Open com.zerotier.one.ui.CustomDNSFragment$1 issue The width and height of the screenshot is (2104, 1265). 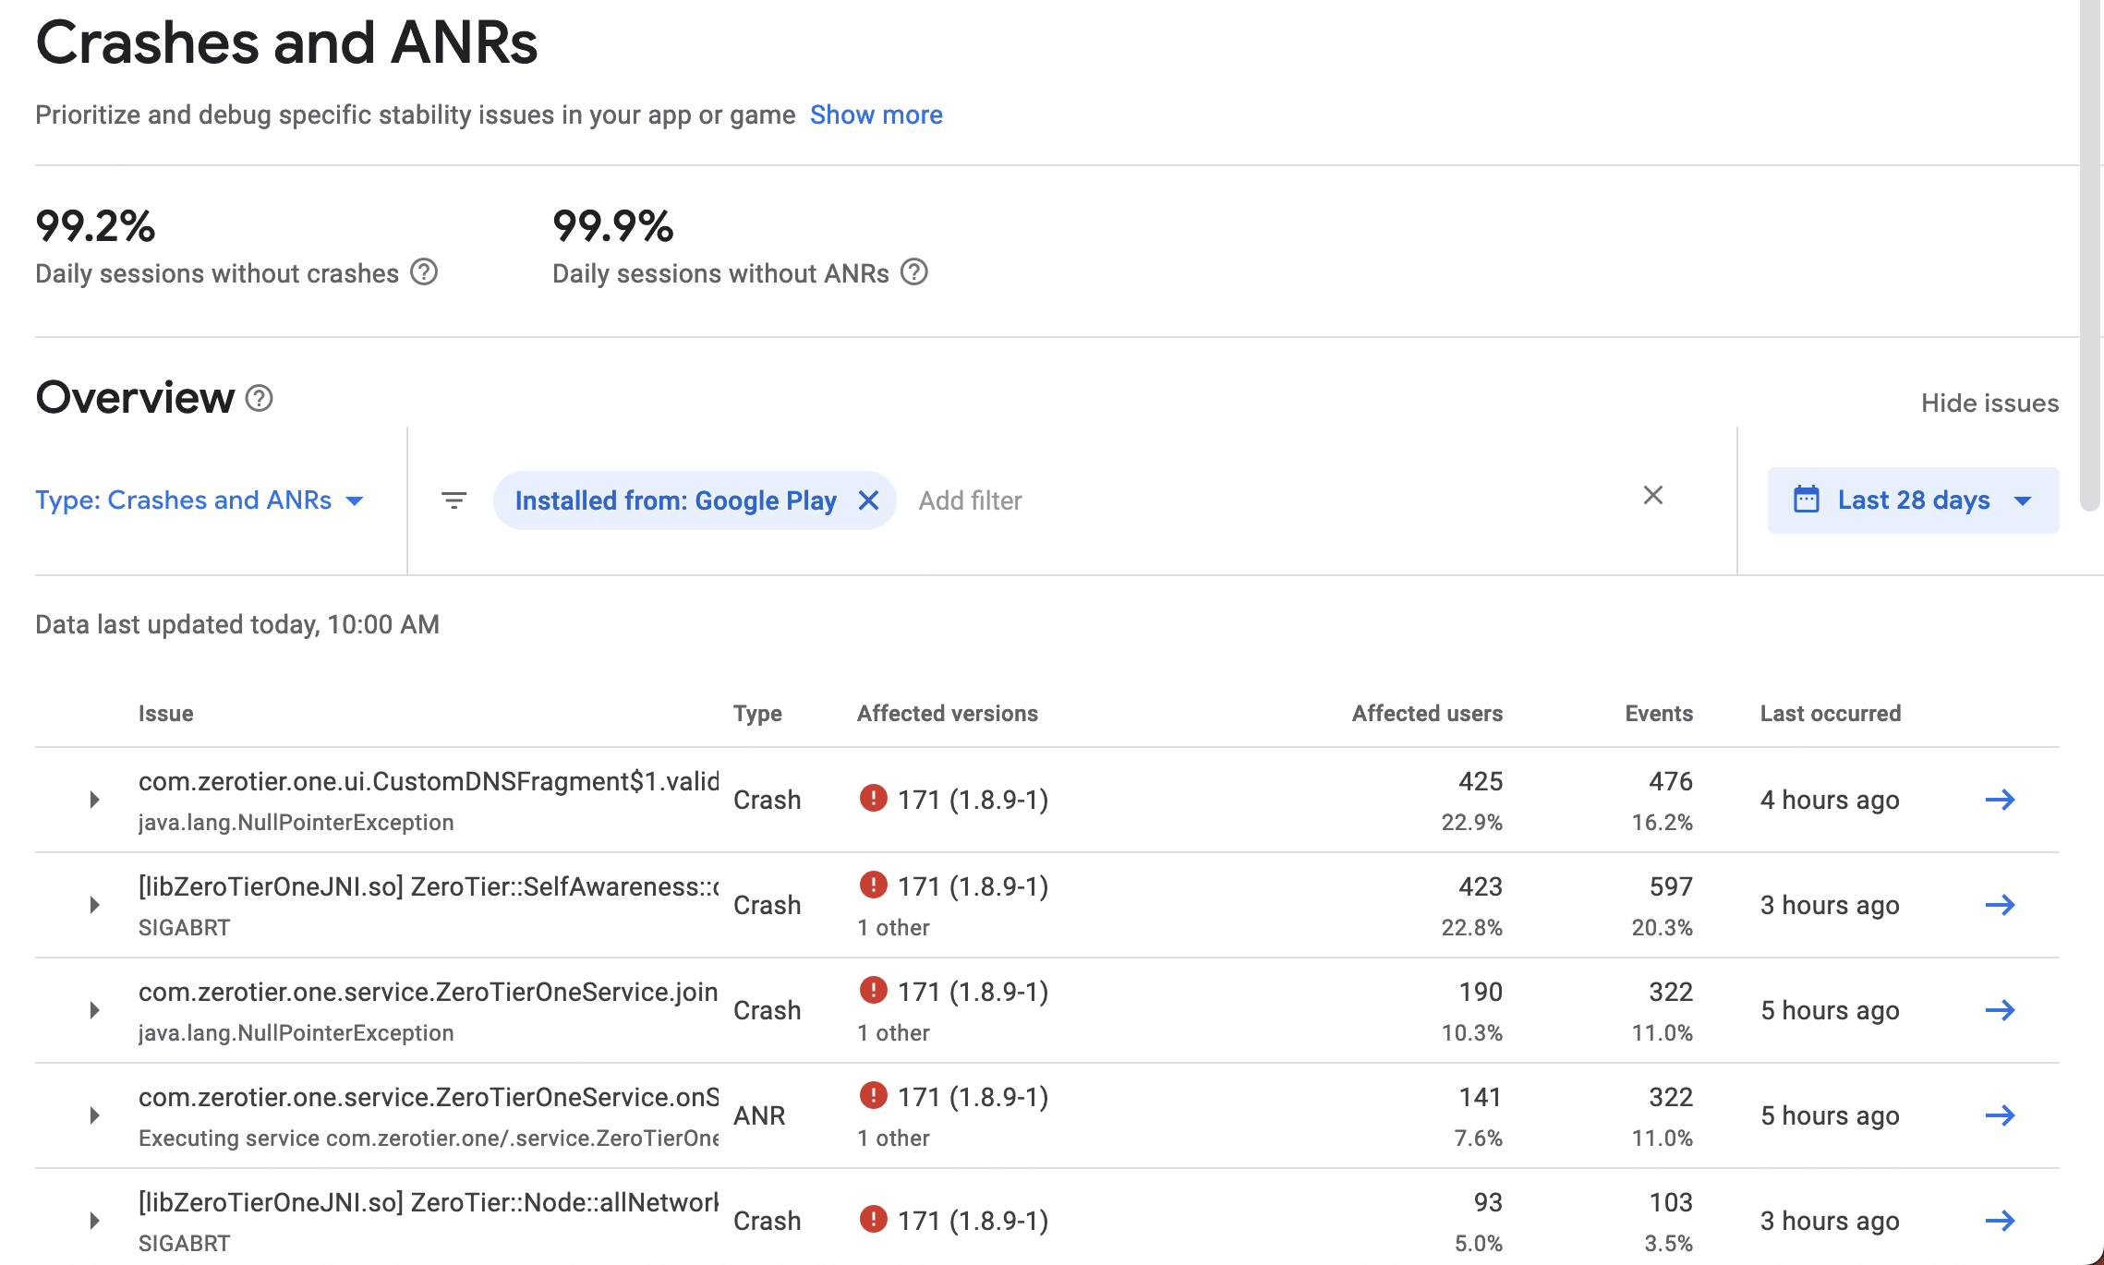tap(429, 781)
